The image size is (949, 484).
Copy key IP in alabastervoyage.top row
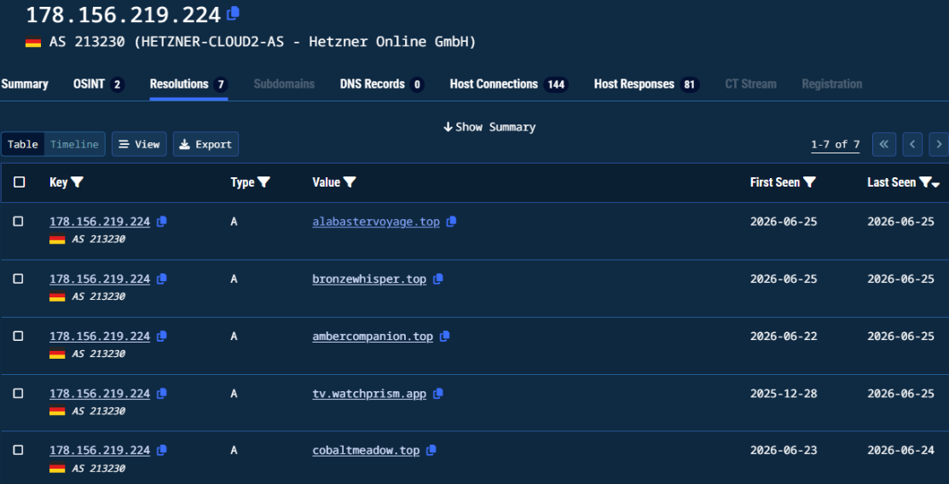pos(162,222)
